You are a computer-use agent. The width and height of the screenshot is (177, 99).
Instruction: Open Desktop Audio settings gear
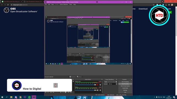tap(100, 85)
